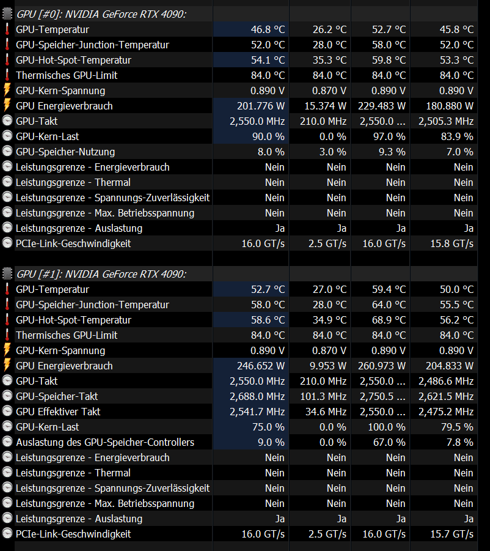Click lightning icon of GPU #1 GPU-Kern-Spannung
Image resolution: width=490 pixels, height=551 pixels.
[7, 350]
